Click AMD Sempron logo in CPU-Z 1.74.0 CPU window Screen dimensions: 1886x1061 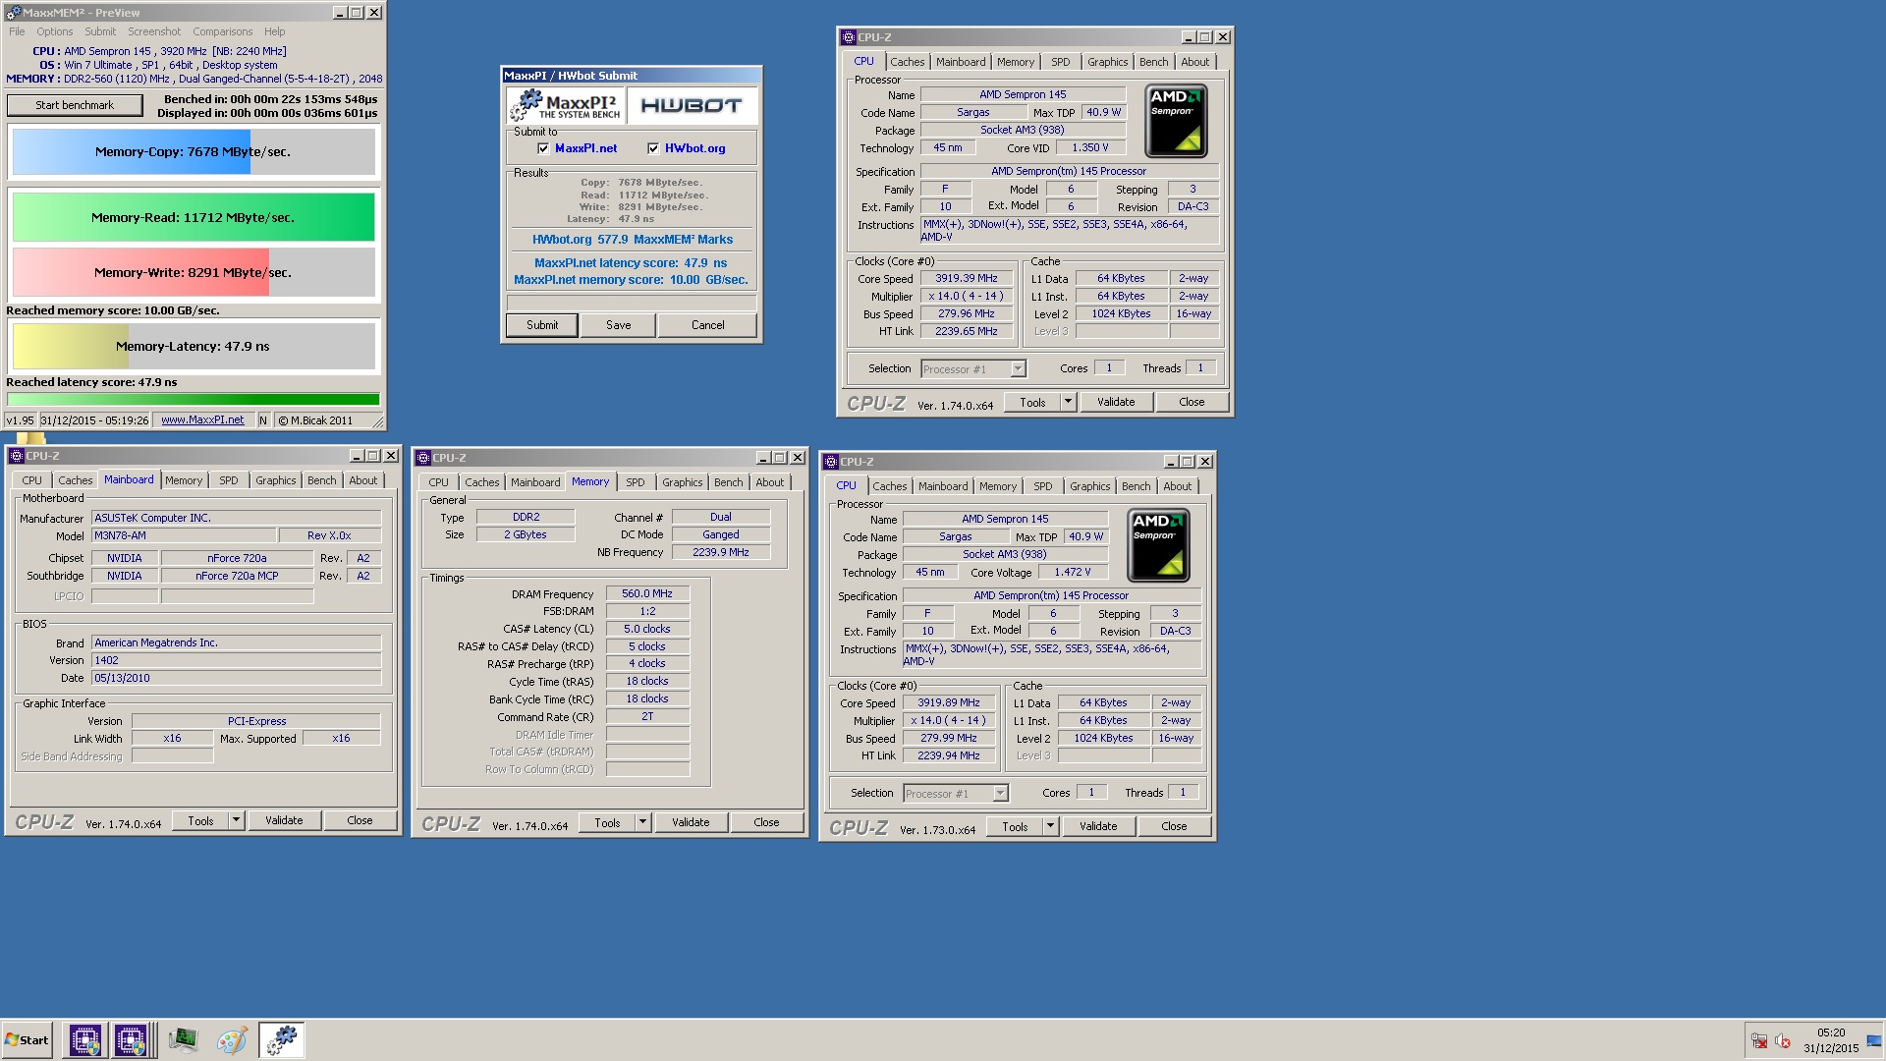click(1176, 121)
